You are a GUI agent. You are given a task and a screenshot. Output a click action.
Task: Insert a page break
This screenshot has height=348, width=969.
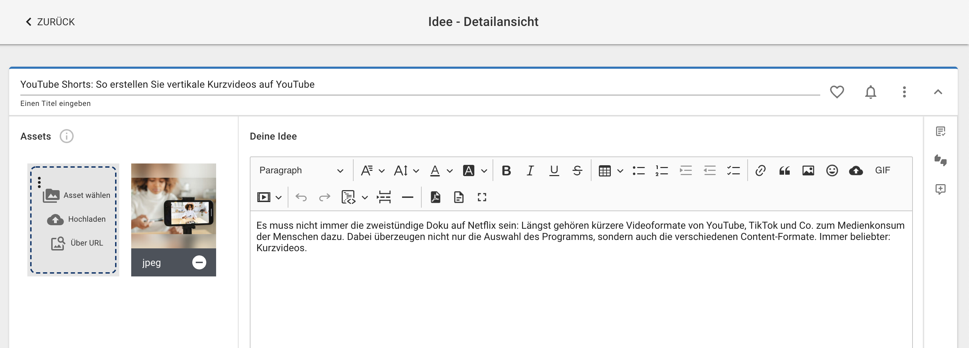pyautogui.click(x=384, y=197)
